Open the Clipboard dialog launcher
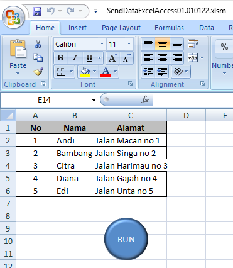Image resolution: width=233 pixels, height=268 pixels. (x=43, y=84)
